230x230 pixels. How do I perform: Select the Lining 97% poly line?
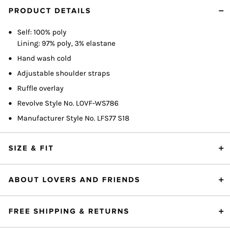point(66,44)
